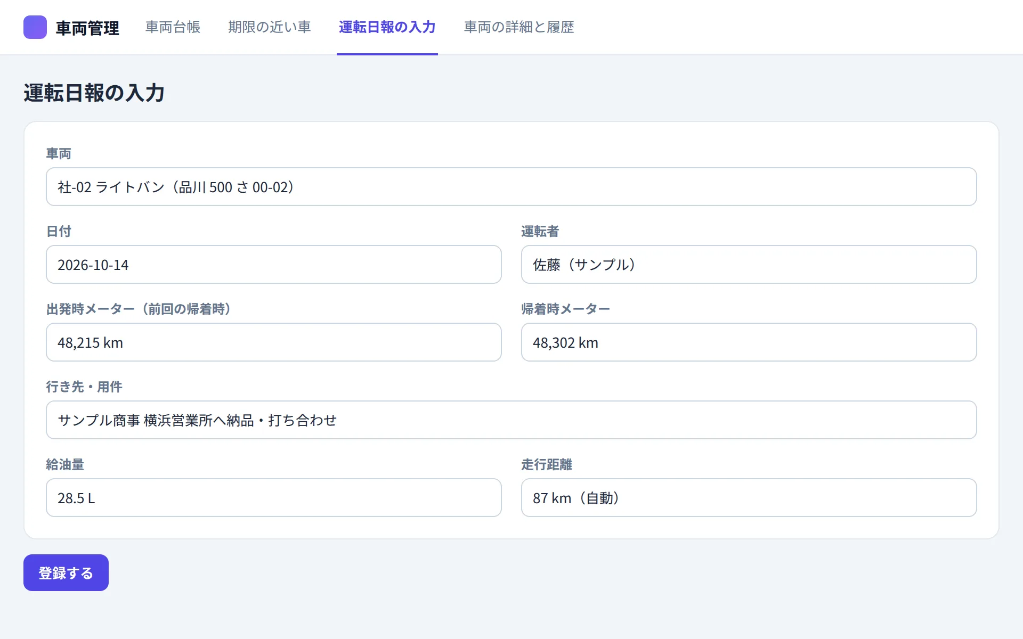Open the 車両 selection field
The width and height of the screenshot is (1023, 639).
pos(511,187)
